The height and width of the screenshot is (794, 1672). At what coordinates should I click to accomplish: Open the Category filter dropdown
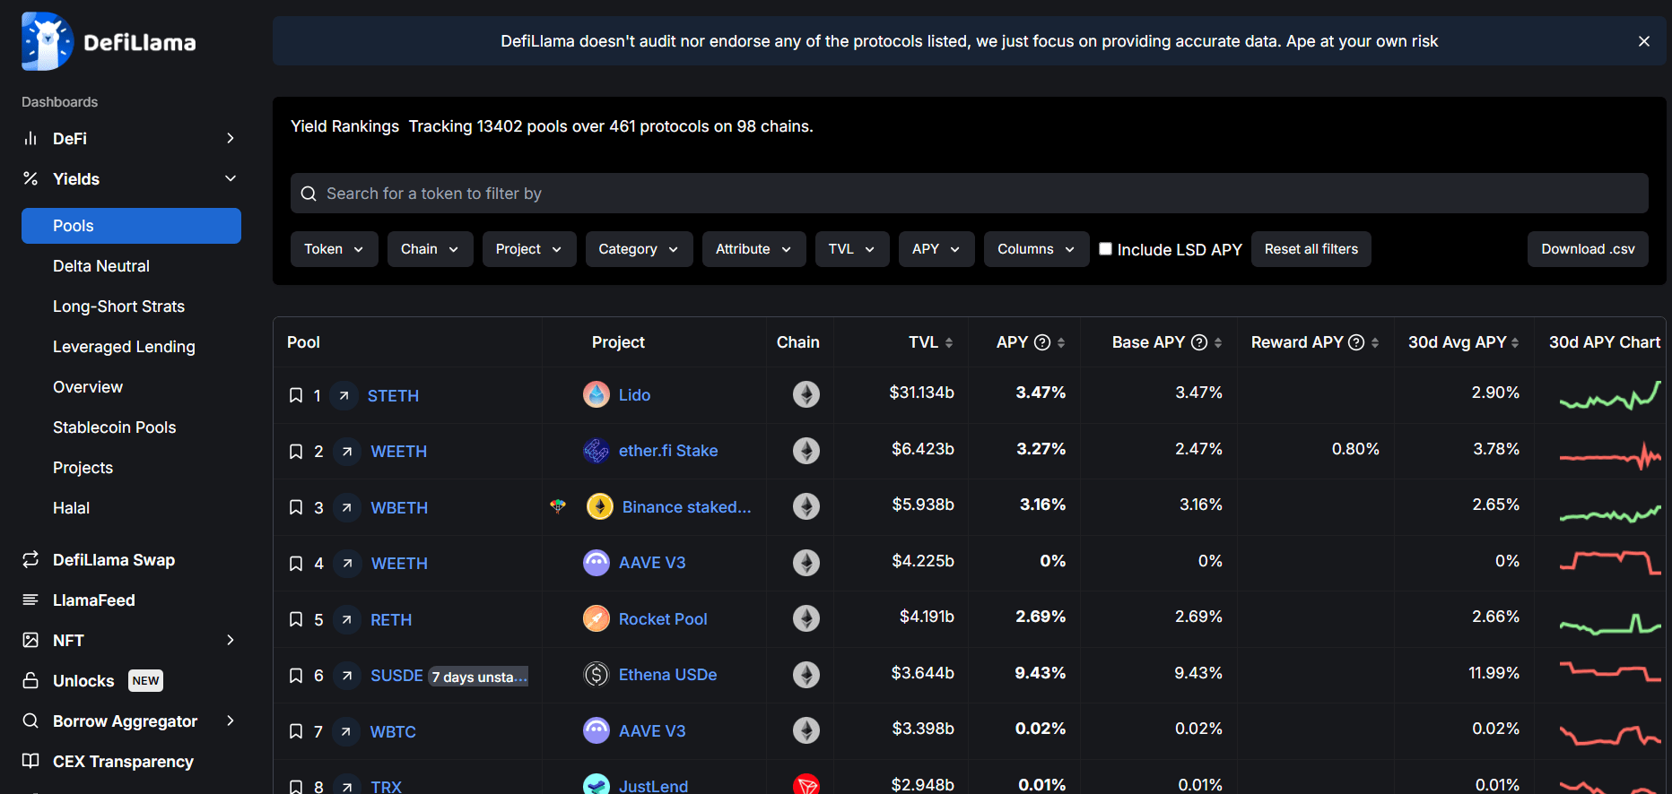639,249
